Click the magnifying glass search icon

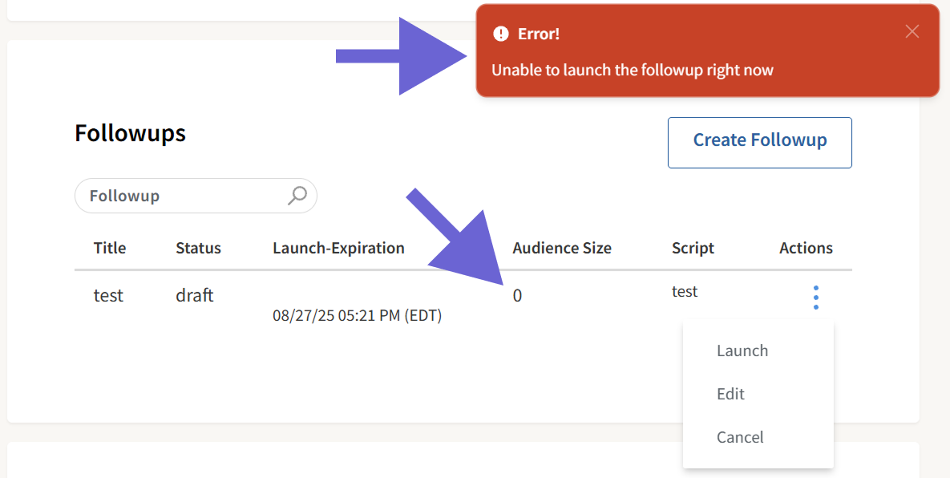[x=297, y=196]
